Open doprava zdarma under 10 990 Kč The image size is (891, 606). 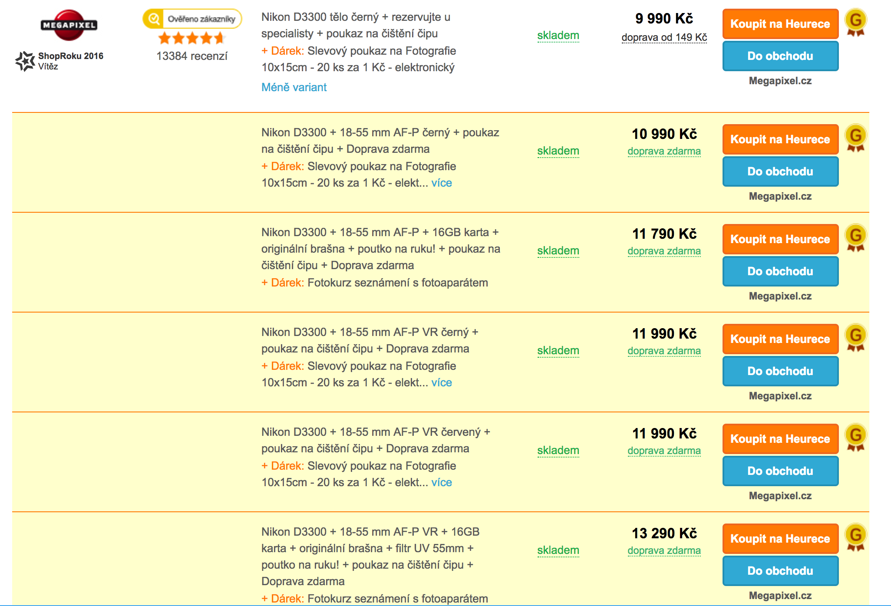point(664,151)
